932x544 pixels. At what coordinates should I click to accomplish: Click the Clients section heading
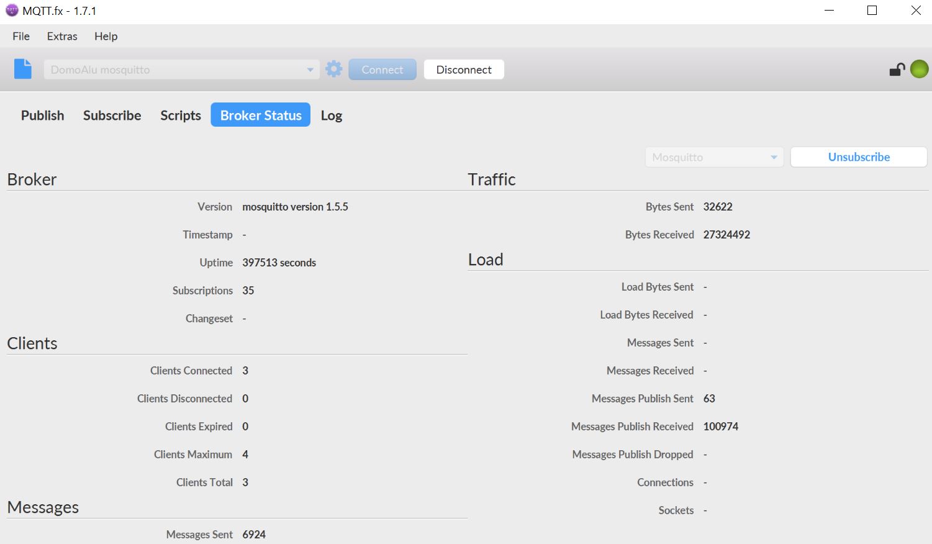coord(32,343)
